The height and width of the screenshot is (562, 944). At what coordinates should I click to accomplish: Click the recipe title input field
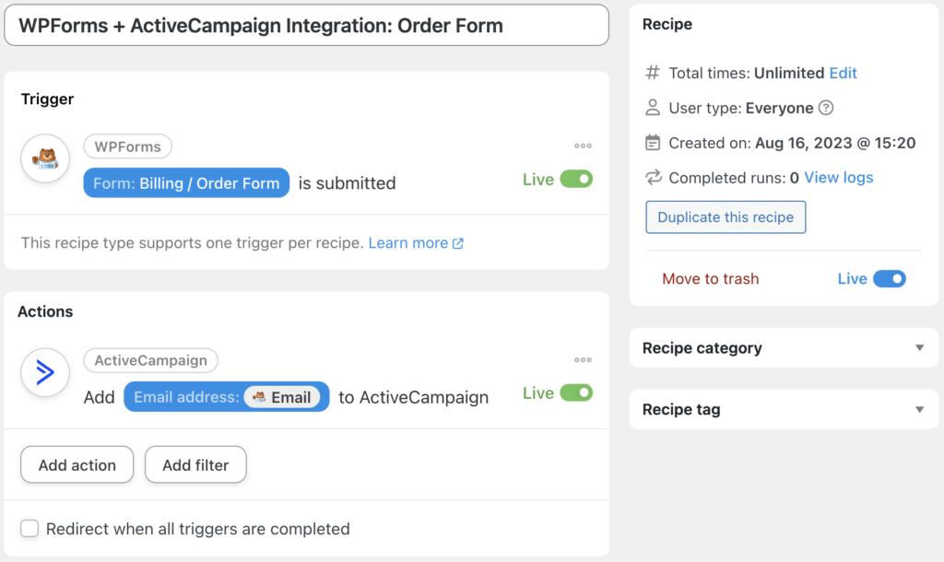pos(306,25)
